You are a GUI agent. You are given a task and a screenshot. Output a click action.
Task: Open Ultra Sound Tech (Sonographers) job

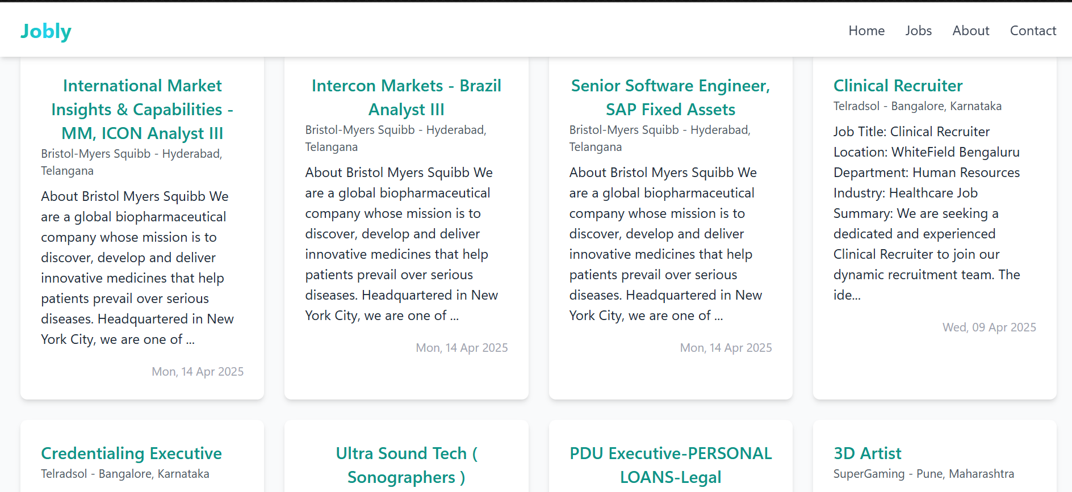[x=406, y=465]
